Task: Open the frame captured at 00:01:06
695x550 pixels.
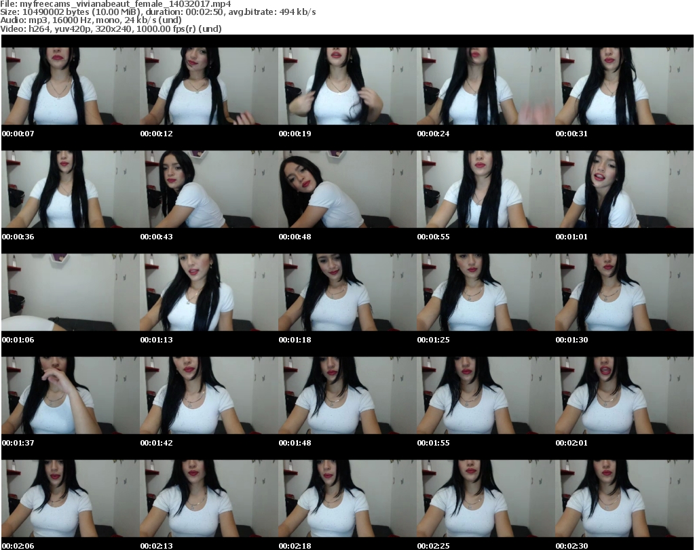Action: (x=71, y=292)
